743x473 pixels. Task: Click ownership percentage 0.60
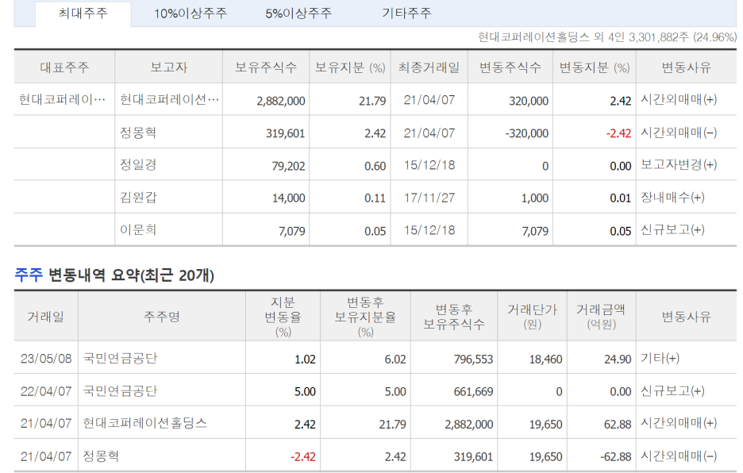click(x=375, y=166)
